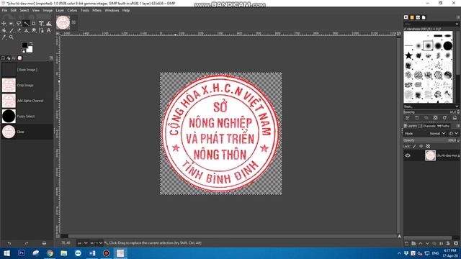Clear undo history with bottom icon
Image resolution: width=461 pixels, height=259 pixels.
coord(44,243)
